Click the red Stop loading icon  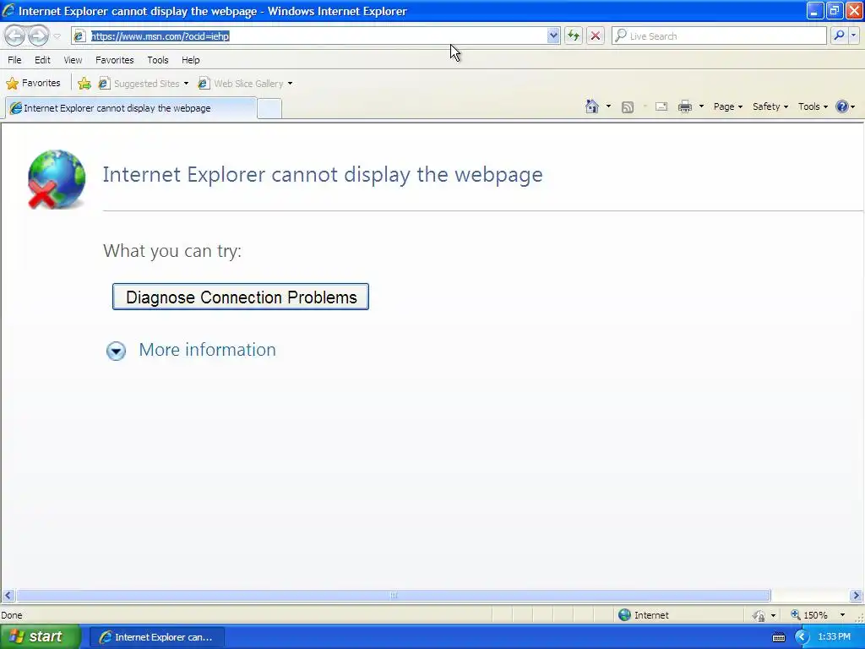point(596,35)
